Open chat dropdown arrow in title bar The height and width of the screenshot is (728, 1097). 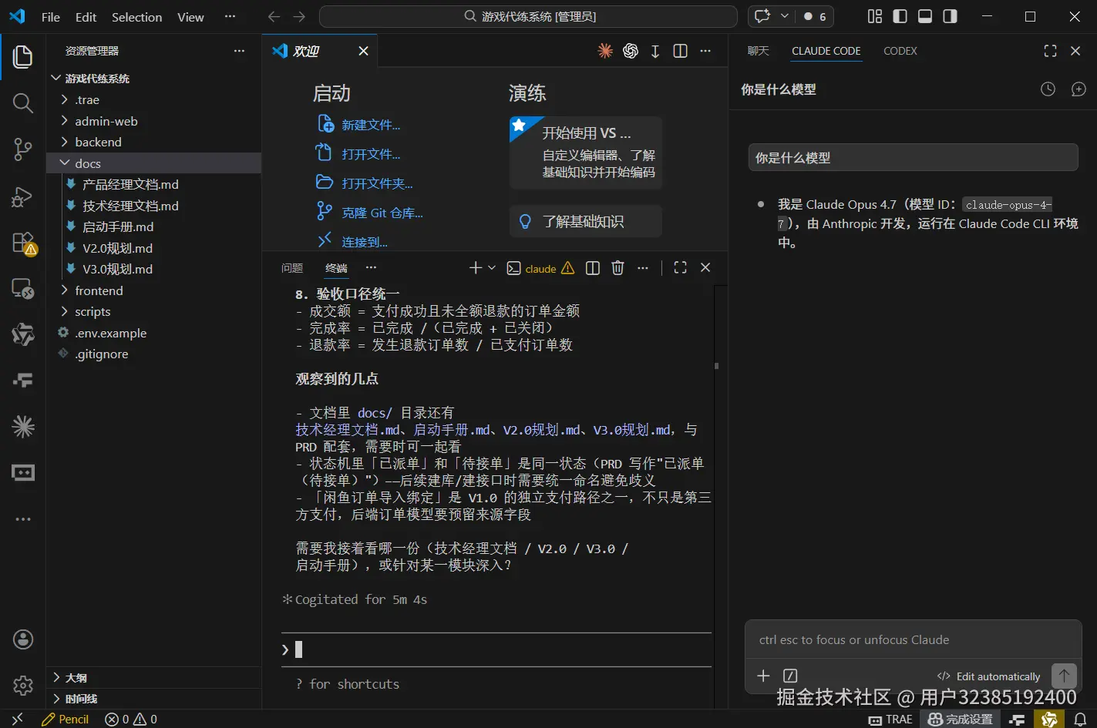[785, 16]
